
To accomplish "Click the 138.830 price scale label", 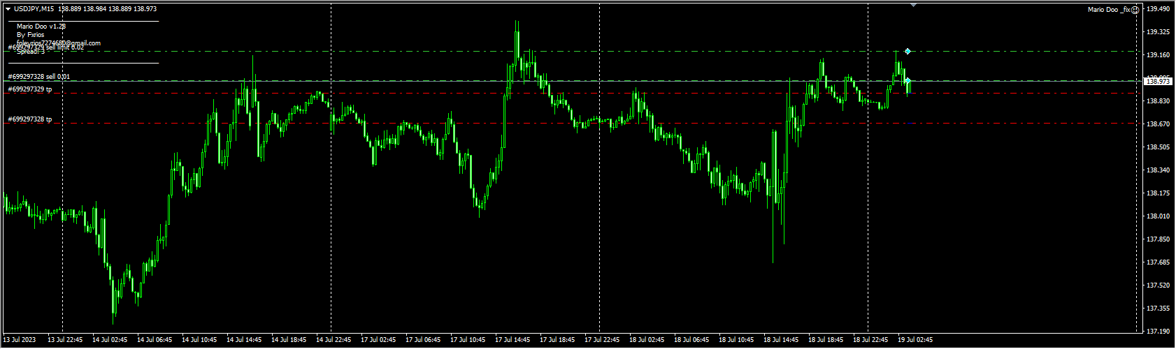I will [1159, 101].
